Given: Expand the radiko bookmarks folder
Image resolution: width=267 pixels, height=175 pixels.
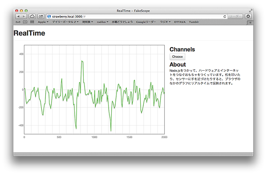Looking at the screenshot, I should [102, 22].
